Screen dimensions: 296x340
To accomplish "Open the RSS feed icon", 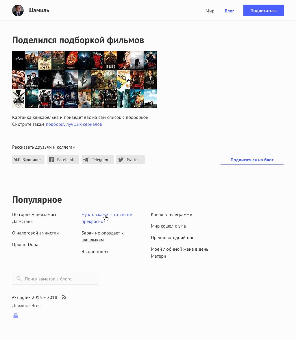I will tap(64, 297).
